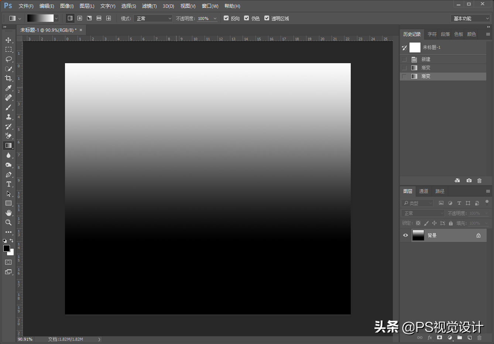Choose Reflected Gradient style

99,18
